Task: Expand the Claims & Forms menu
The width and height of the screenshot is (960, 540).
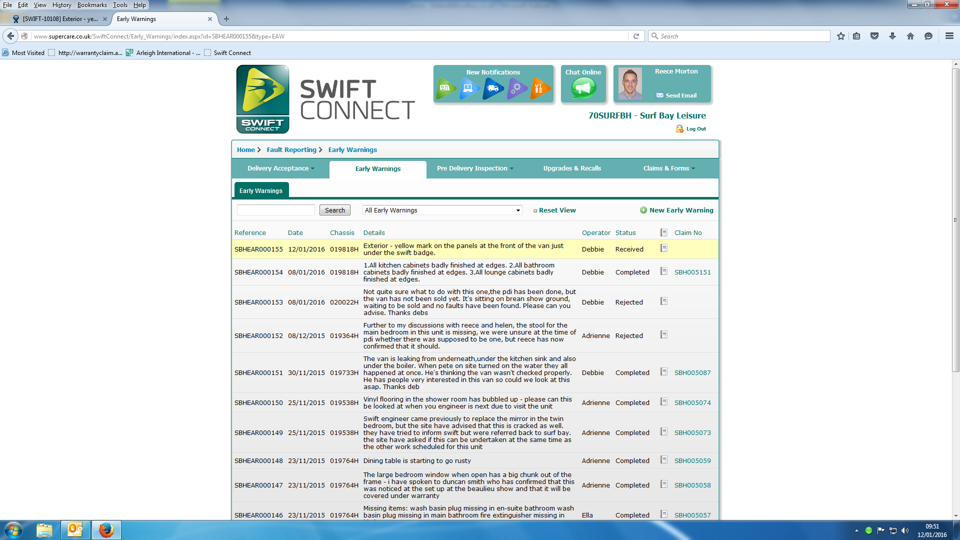Action: click(x=668, y=168)
